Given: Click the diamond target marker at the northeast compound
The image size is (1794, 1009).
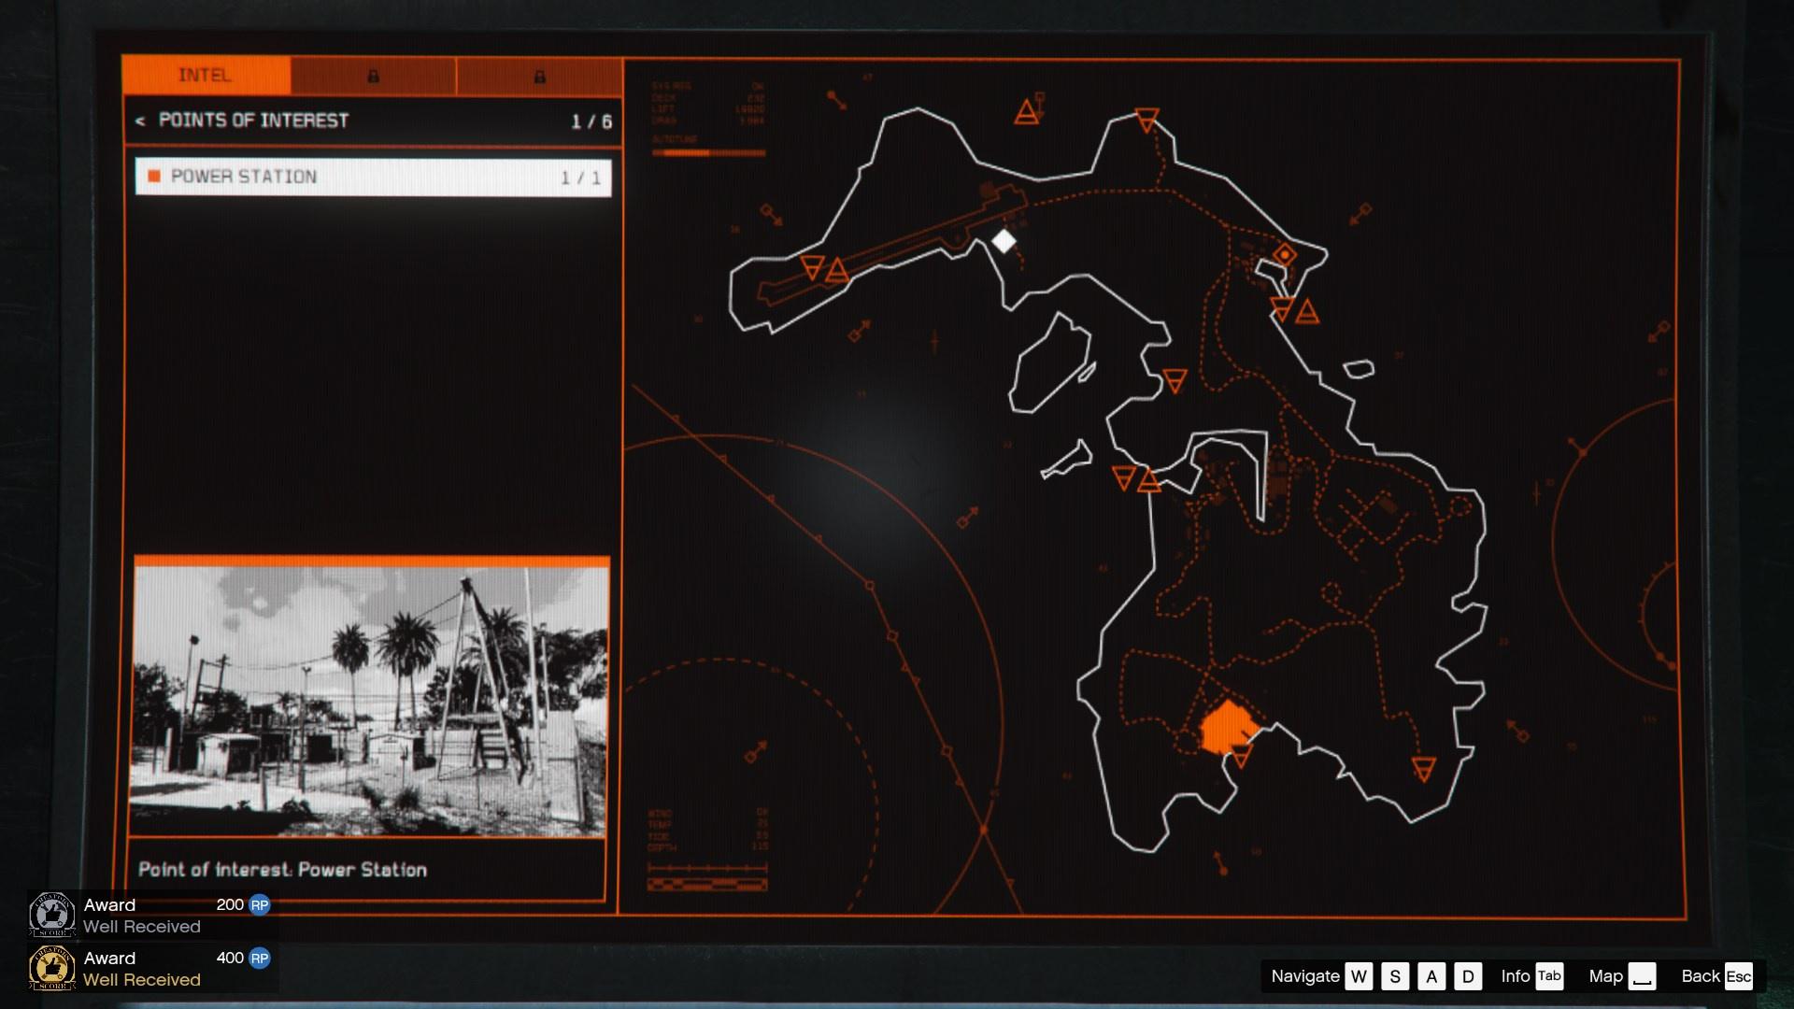Looking at the screenshot, I should click(x=1285, y=254).
